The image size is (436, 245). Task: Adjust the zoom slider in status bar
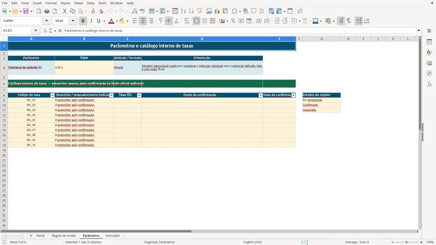[407, 242]
